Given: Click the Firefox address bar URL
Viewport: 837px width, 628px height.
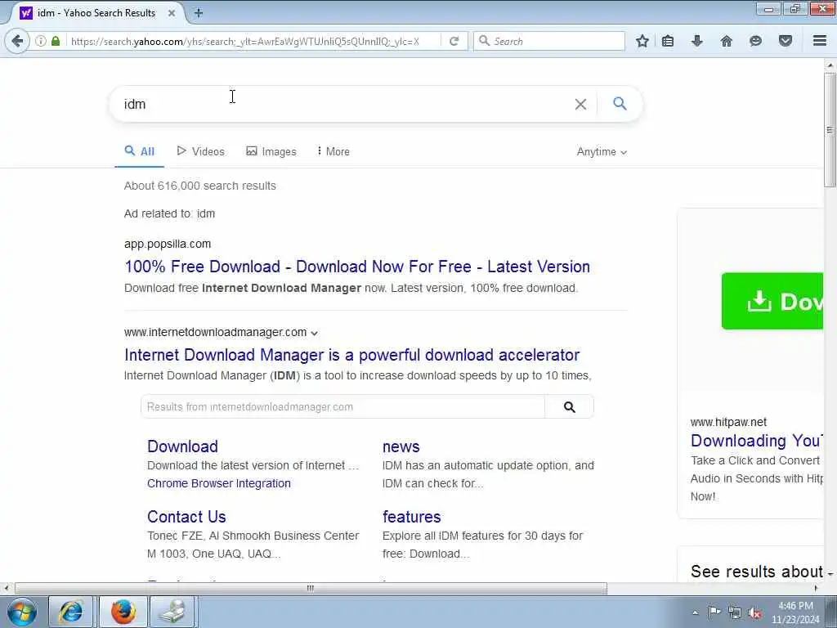Looking at the screenshot, I should point(245,41).
